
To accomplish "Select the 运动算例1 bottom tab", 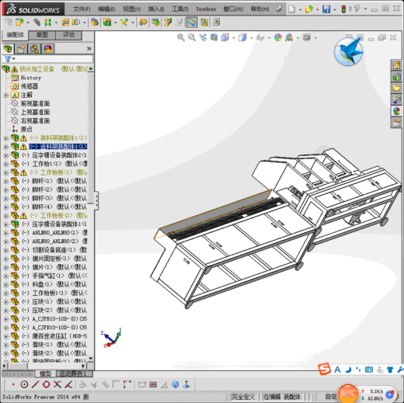I will [73, 373].
